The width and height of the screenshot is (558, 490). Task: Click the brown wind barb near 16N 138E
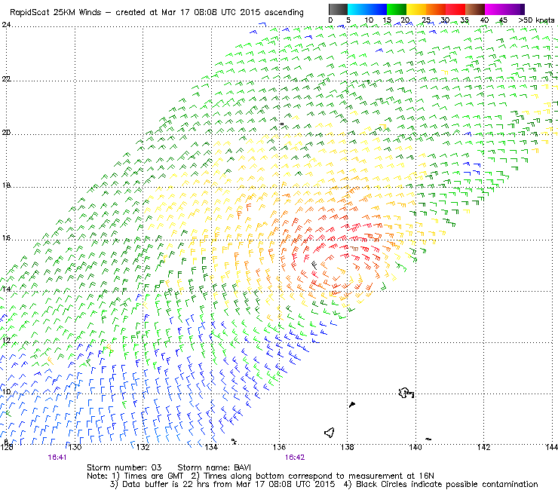354,248
